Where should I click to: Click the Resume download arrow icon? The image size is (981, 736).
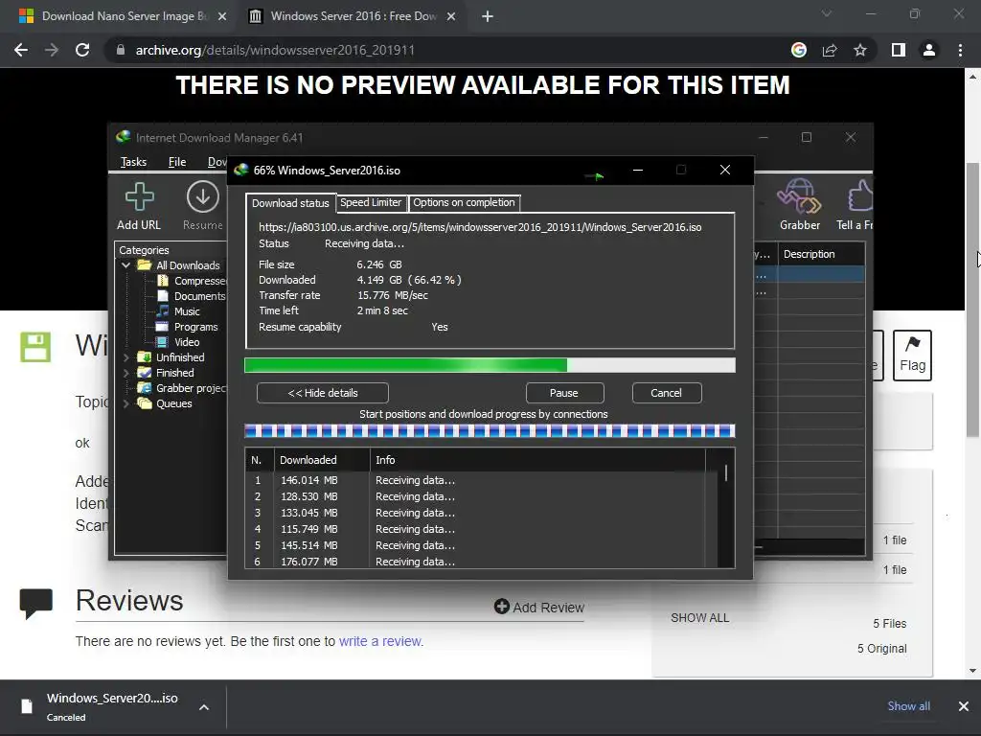[x=203, y=196]
